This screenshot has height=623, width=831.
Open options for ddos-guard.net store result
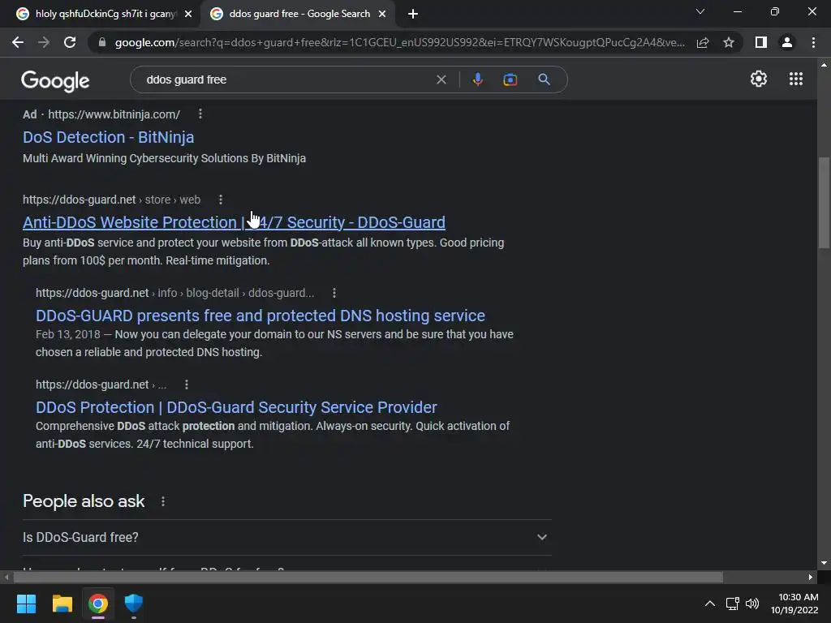221,200
